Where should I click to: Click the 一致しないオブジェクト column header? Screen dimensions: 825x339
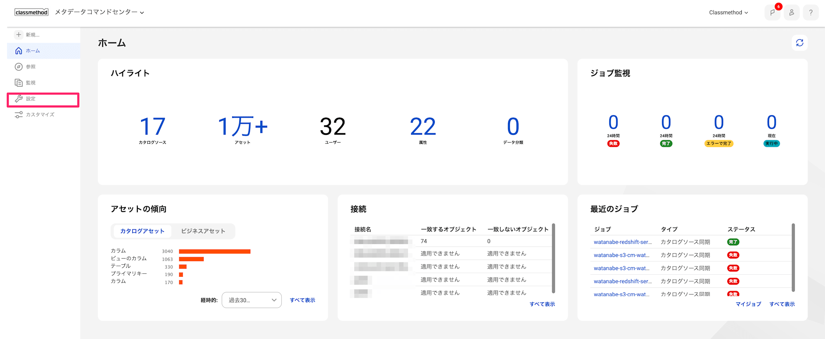[518, 229]
